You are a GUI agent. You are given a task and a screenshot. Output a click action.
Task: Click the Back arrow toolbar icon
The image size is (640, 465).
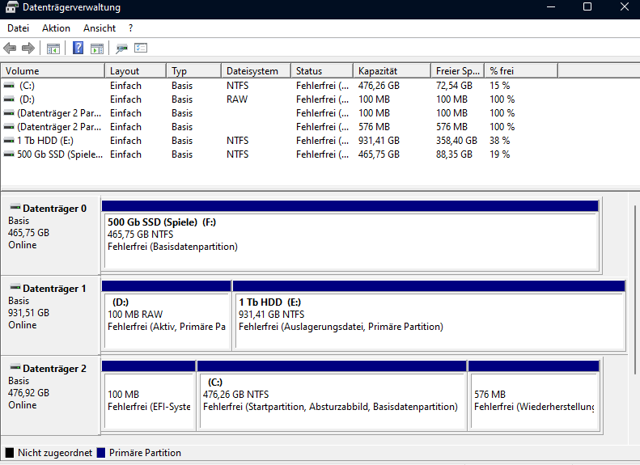10,49
